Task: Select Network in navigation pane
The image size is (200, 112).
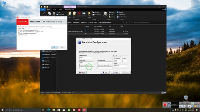Action: pos(46,68)
